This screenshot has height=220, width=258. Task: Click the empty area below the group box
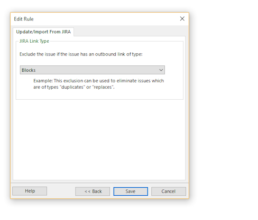tap(99, 140)
